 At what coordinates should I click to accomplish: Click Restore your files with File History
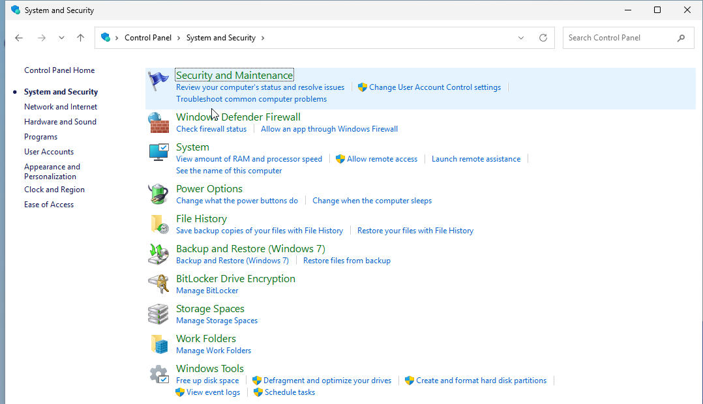tap(415, 231)
